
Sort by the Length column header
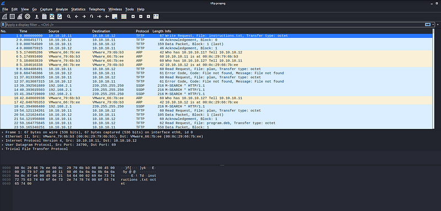tap(158, 31)
